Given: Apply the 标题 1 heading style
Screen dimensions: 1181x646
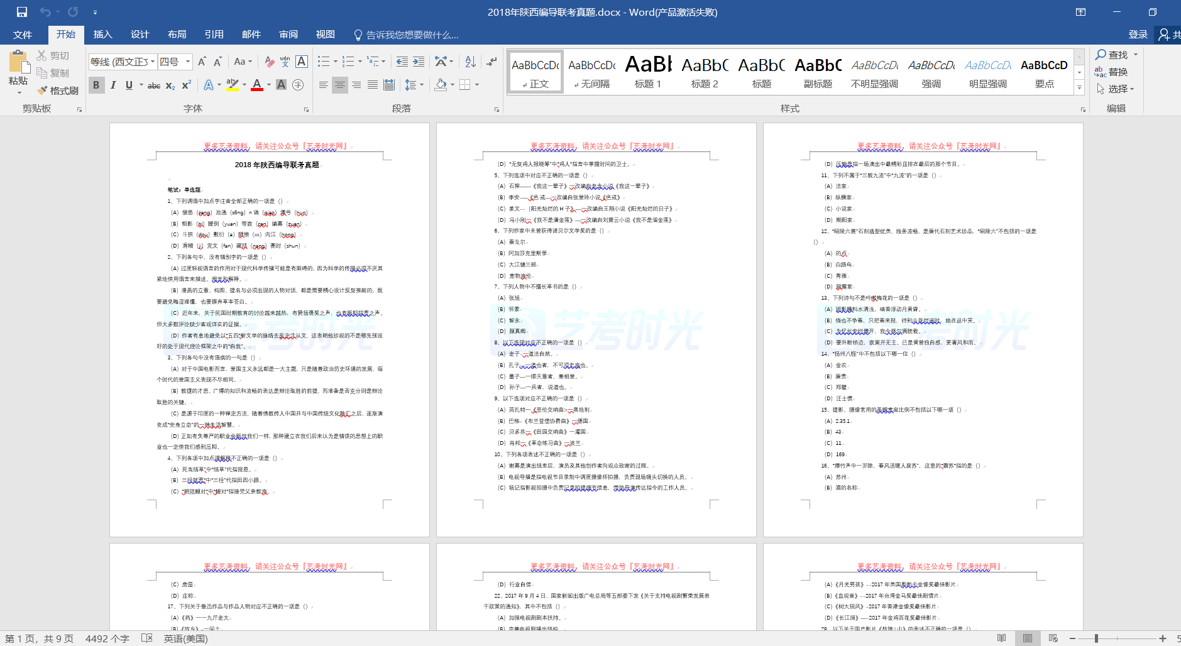Looking at the screenshot, I should pos(648,72).
